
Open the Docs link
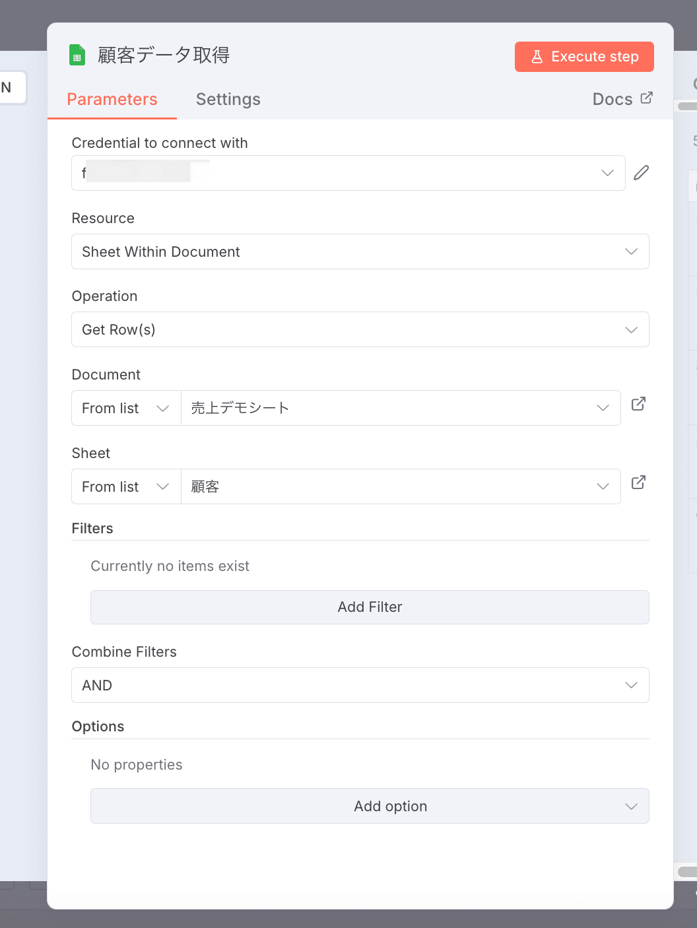pos(613,99)
